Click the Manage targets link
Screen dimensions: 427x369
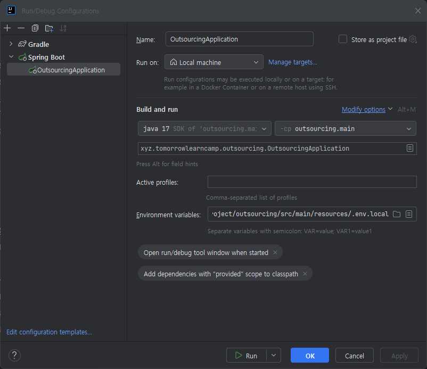pyautogui.click(x=293, y=62)
